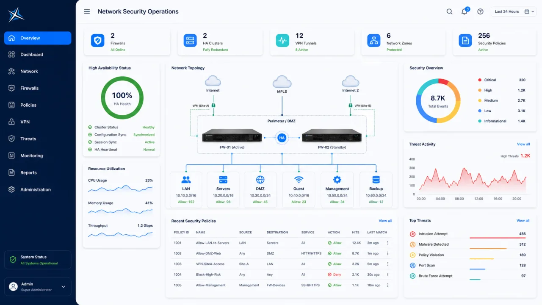
Task: Select Overview in the sidebar
Action: (38, 38)
